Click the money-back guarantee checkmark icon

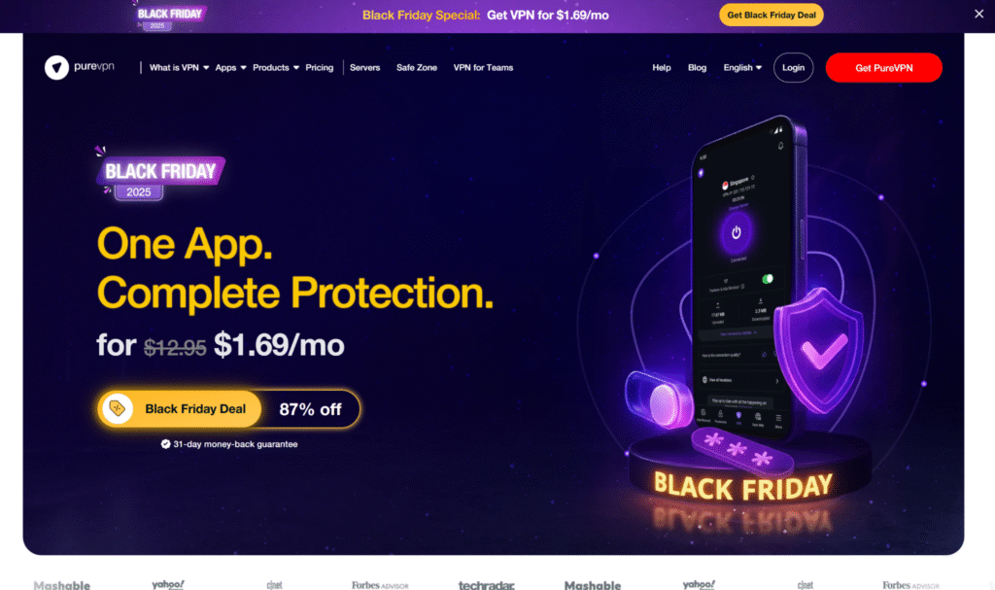(x=165, y=444)
